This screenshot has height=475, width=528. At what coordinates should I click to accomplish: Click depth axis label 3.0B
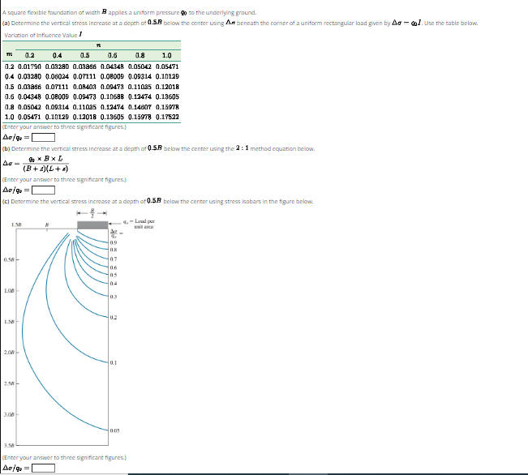[x=9, y=414]
